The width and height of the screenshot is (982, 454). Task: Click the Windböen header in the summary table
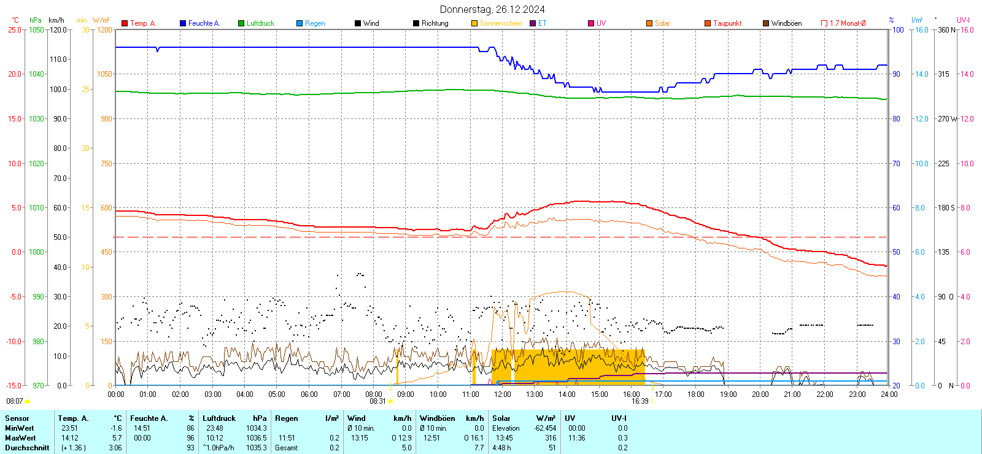[437, 418]
